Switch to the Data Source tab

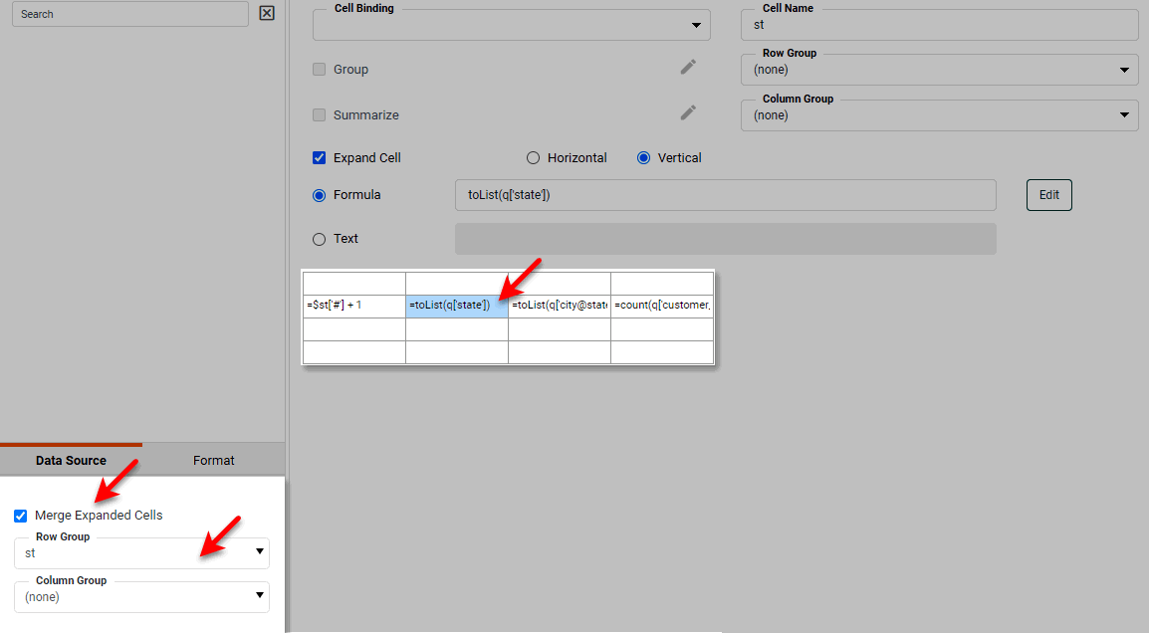tap(72, 460)
